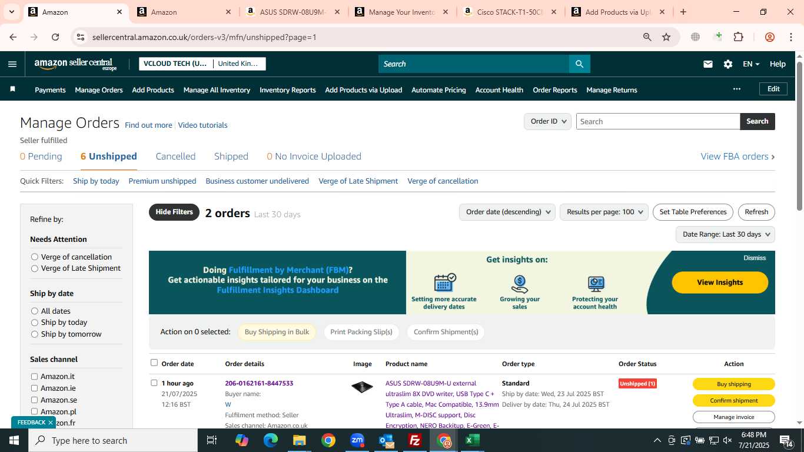The height and width of the screenshot is (452, 804).
Task: Expand the browser tab search chevron
Action: (x=11, y=12)
